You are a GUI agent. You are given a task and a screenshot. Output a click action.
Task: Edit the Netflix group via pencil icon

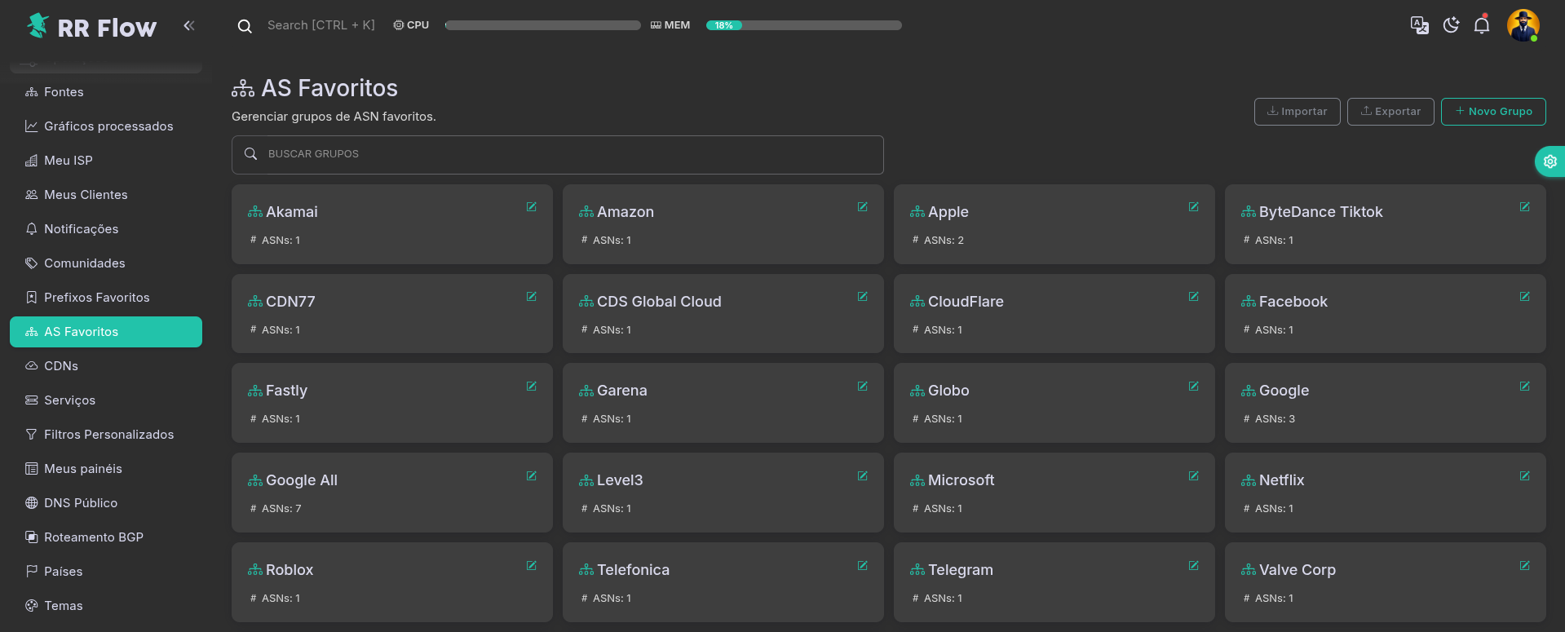1524,476
